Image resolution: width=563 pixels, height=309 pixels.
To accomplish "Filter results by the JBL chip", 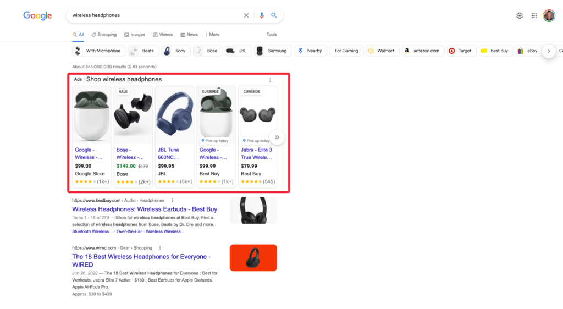I will [x=238, y=51].
